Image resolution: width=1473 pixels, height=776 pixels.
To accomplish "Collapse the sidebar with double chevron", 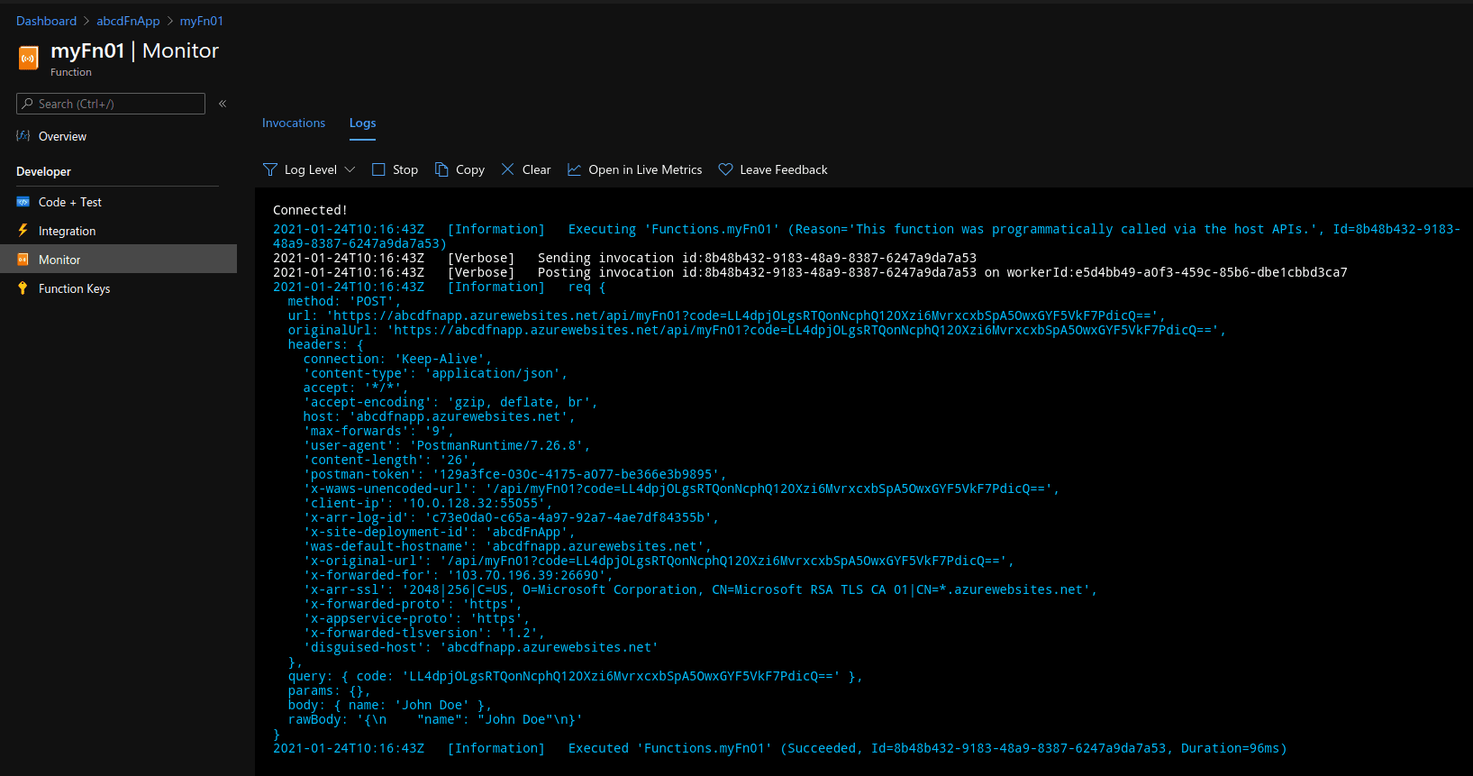I will [x=223, y=104].
